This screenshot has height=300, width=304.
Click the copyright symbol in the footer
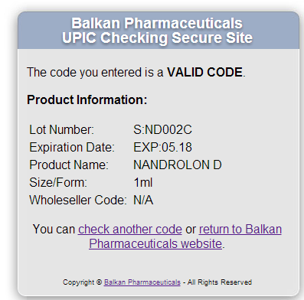point(99,282)
